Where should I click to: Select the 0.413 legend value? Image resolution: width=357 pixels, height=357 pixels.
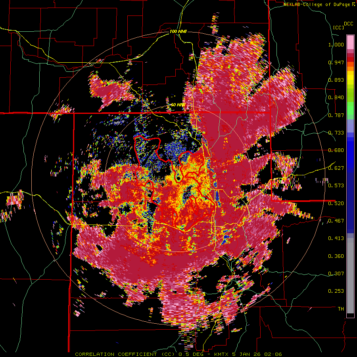pos(336,238)
